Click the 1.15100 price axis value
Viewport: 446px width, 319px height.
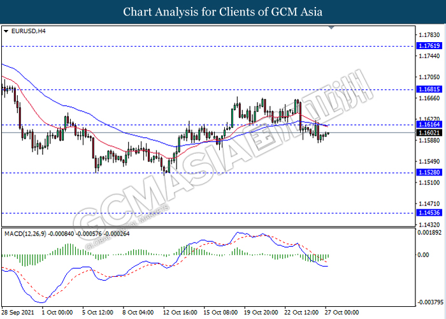pos(429,182)
